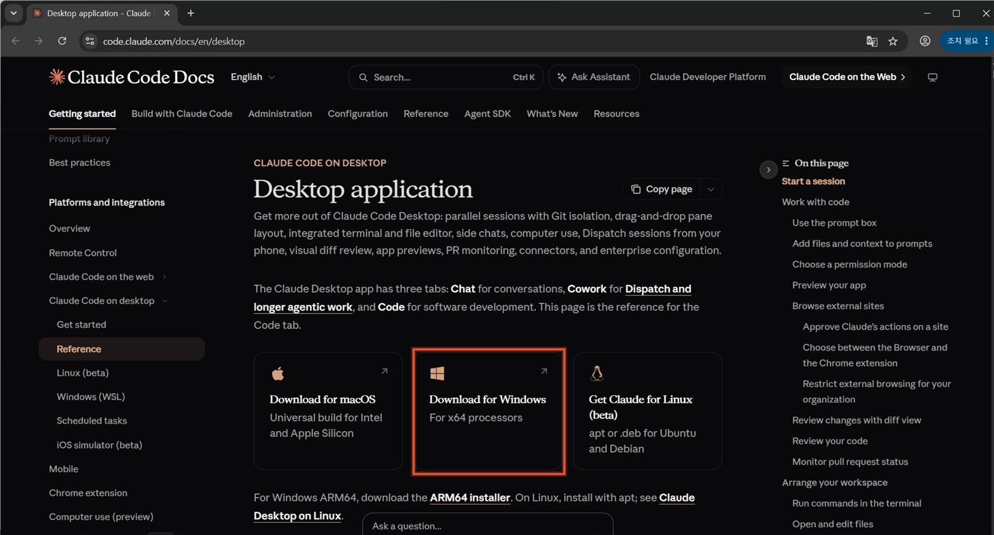Open the Google Translate icon in address bar
Viewport: 994px width, 535px height.
872,41
